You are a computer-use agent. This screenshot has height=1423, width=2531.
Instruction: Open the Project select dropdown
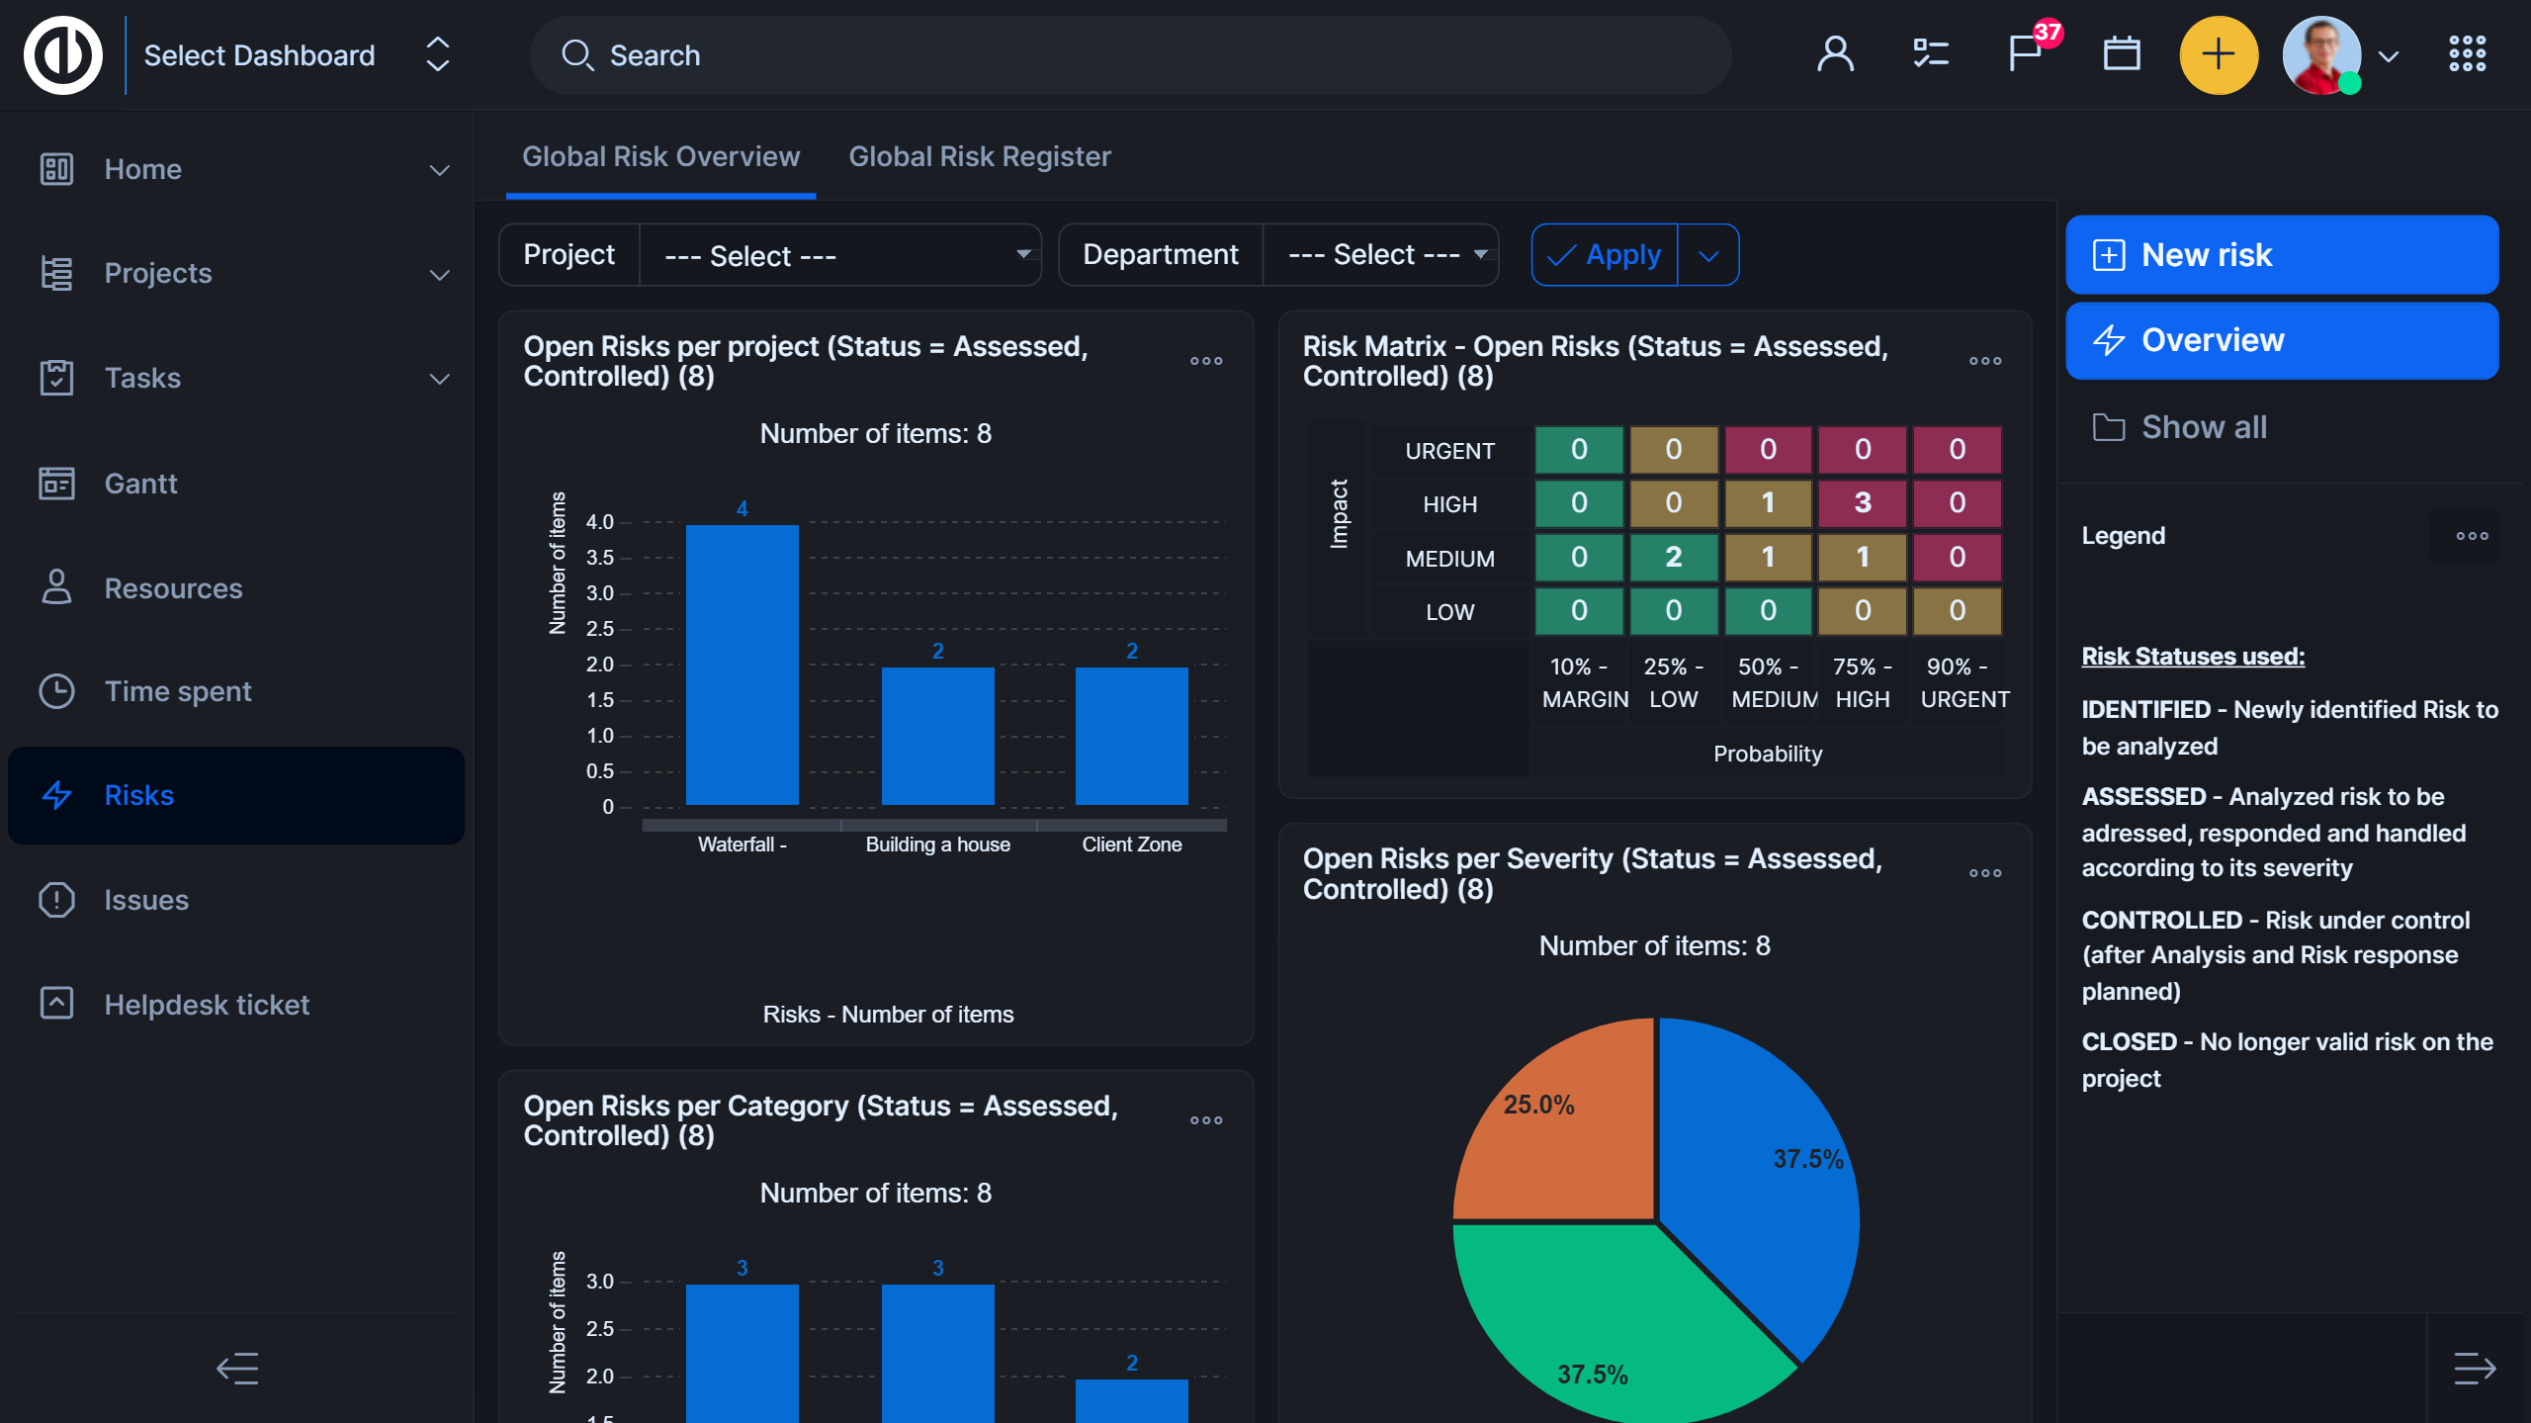tap(840, 255)
